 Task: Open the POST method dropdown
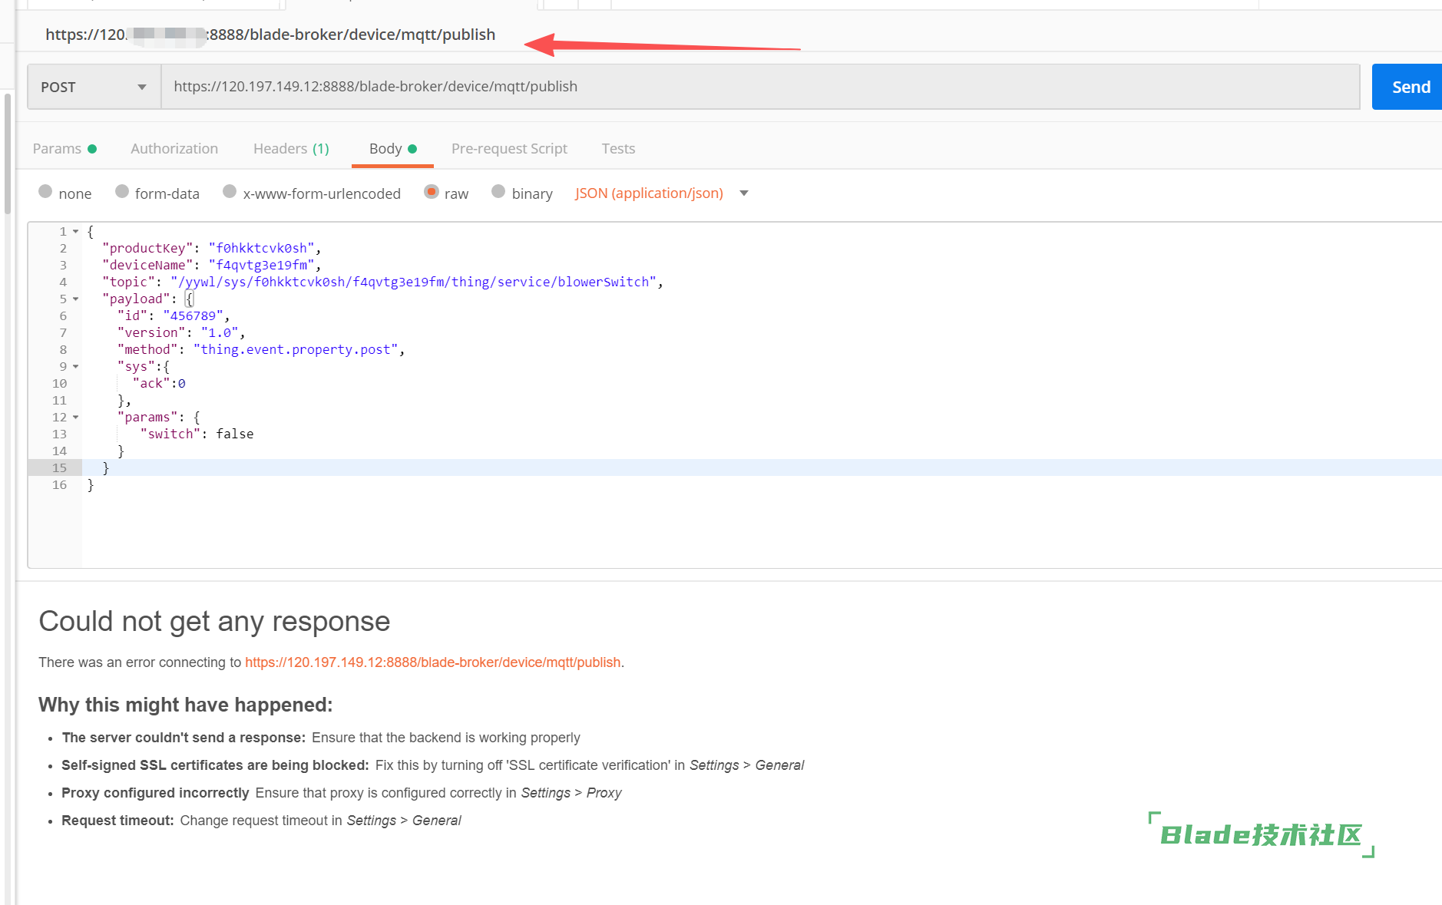[94, 87]
